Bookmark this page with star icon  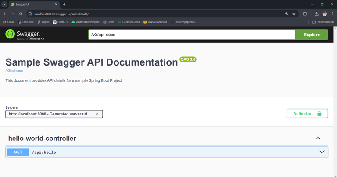[294, 14]
